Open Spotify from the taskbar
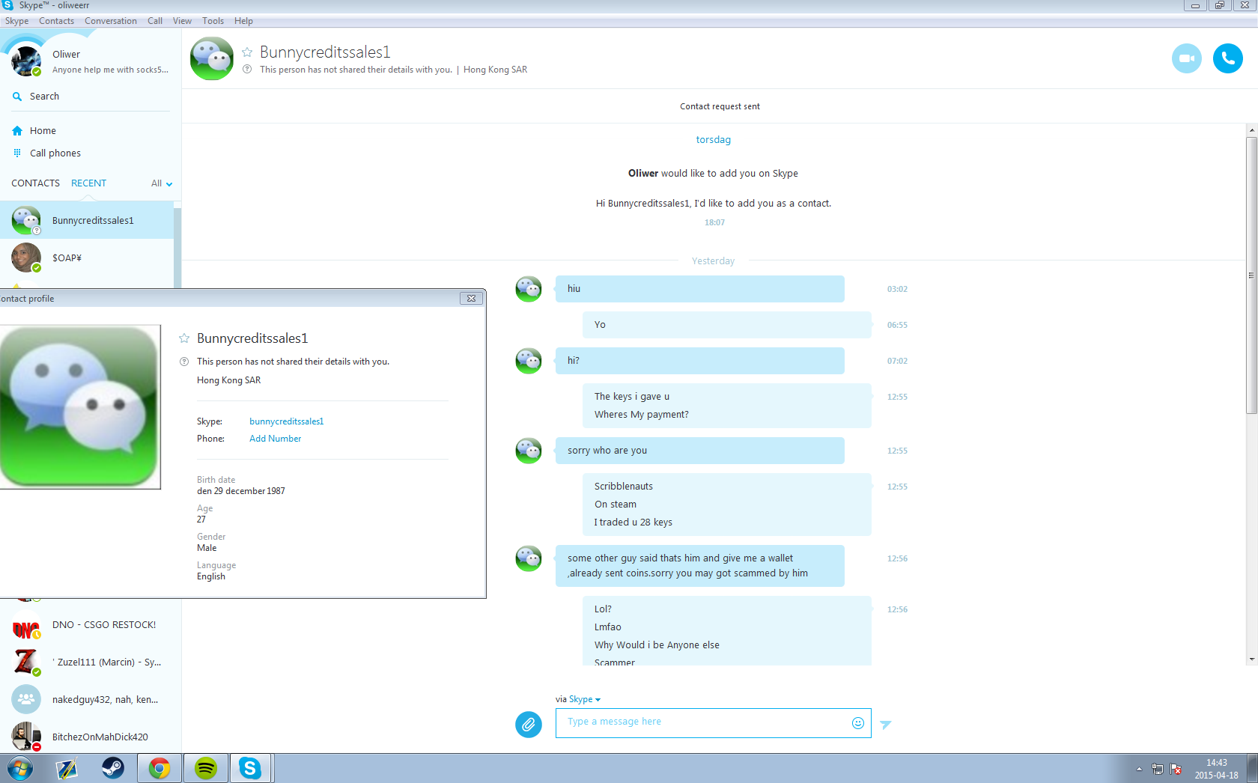 (x=206, y=768)
